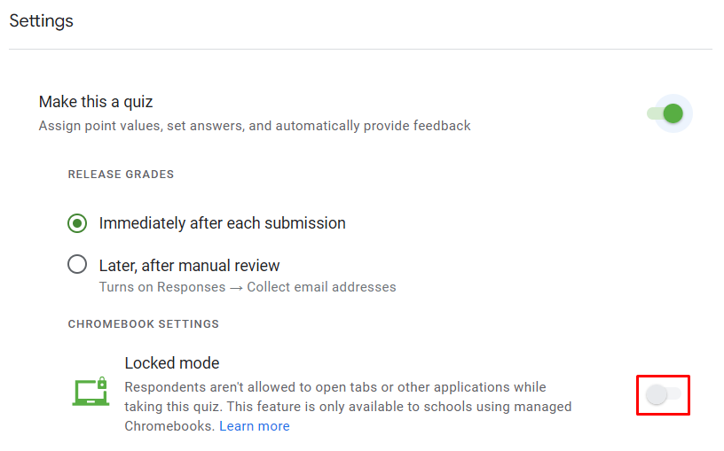Click the word Chromebooks before Learn more
Screen dimensions: 724x451
click(x=169, y=426)
